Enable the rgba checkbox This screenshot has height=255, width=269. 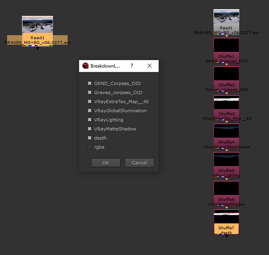pos(90,147)
